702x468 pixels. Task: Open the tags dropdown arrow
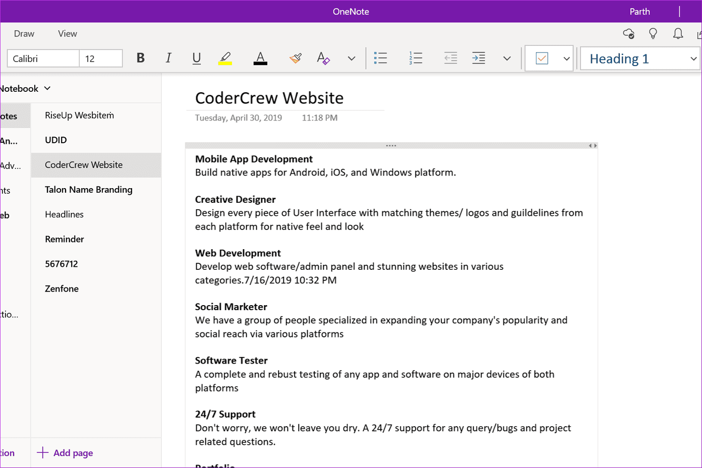pos(566,58)
